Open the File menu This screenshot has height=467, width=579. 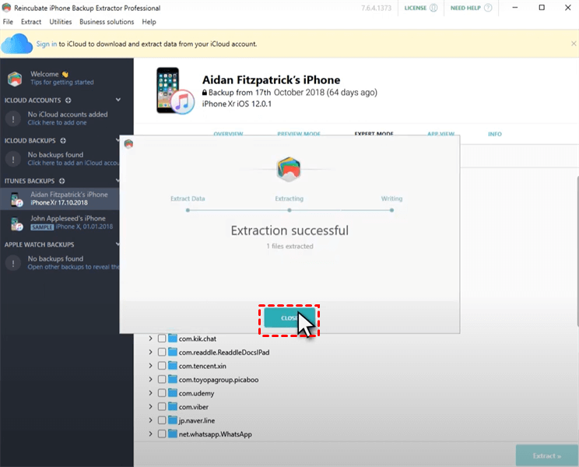(8, 22)
